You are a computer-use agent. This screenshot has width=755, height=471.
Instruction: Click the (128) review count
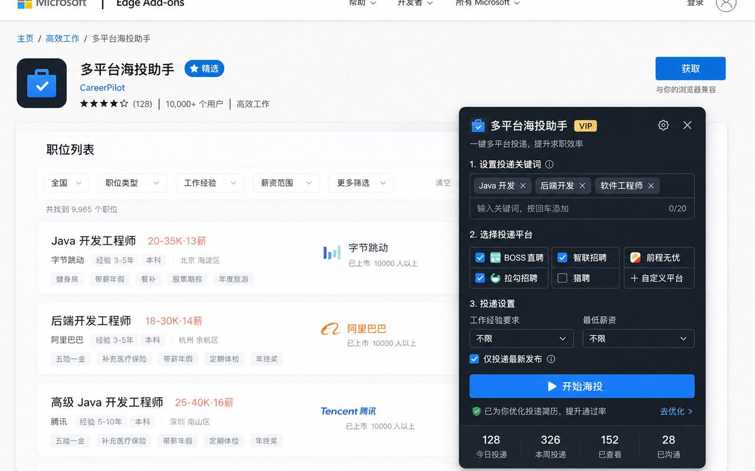coord(143,104)
